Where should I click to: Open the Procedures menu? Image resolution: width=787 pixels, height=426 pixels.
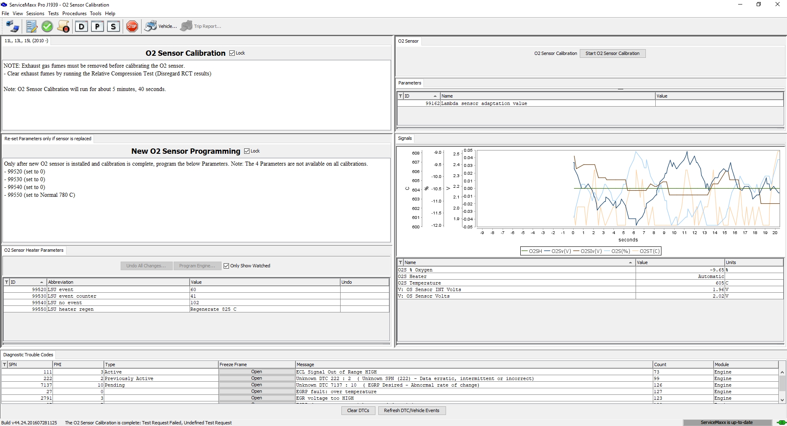pos(74,14)
